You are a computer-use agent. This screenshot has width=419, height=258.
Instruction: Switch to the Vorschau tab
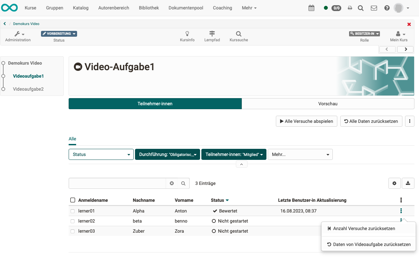pyautogui.click(x=328, y=104)
